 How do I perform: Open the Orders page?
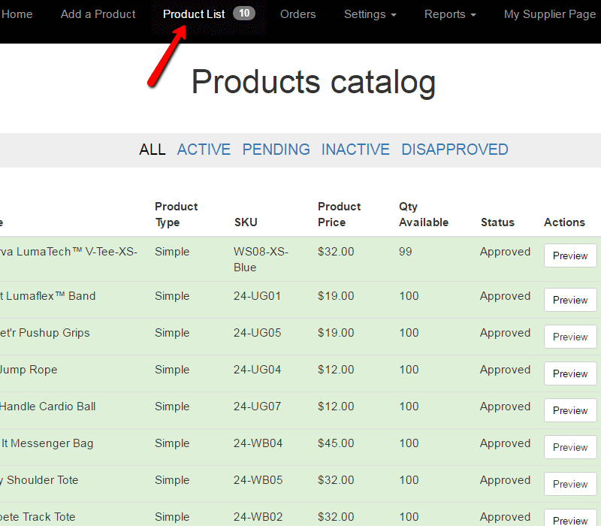click(297, 14)
